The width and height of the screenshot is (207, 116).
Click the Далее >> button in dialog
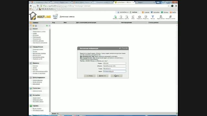(103, 76)
